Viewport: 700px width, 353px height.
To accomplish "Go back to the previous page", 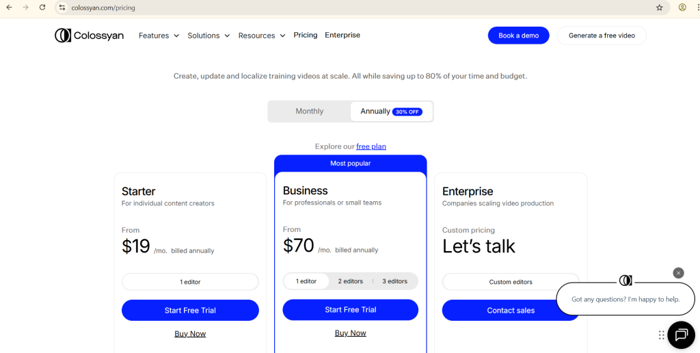I will coord(9,8).
